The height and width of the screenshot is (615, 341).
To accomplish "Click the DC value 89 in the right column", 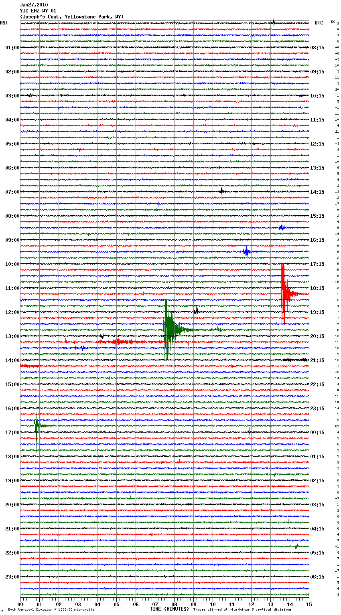I will pos(337,426).
